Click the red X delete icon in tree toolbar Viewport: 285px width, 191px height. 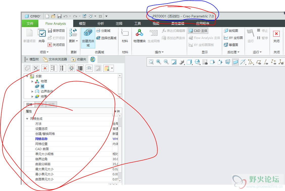pyautogui.click(x=45, y=68)
